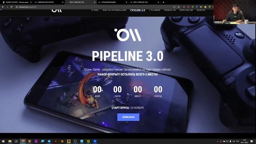Bookmark this page with the star icon
Image resolution: width=256 pixels, height=144 pixels.
point(179,7)
